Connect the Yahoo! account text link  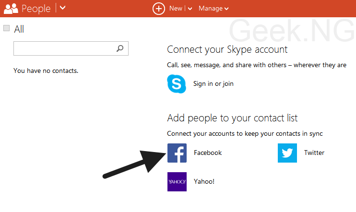[x=204, y=182]
